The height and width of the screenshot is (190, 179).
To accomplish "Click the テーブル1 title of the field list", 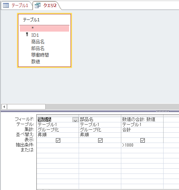I will (x=31, y=20).
